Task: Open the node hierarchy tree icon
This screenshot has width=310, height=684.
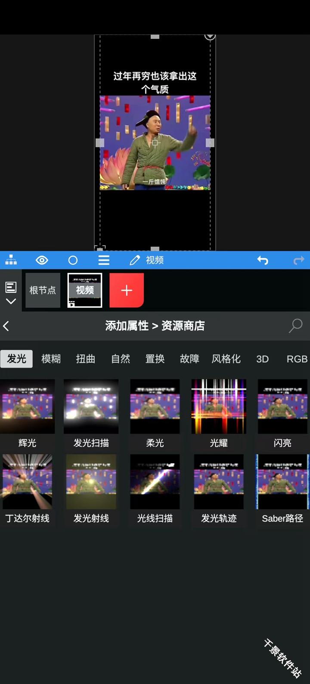Action: point(11,260)
